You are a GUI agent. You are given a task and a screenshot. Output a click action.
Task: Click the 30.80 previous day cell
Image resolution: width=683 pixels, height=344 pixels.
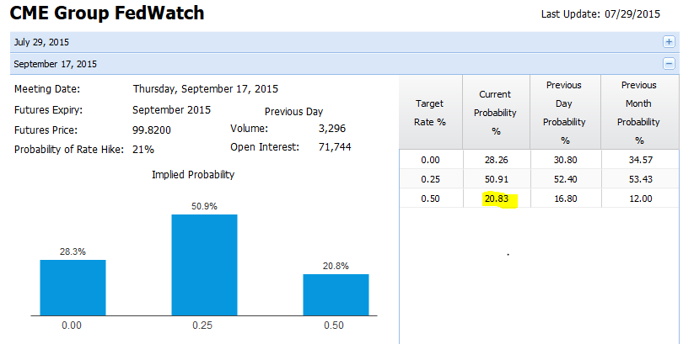point(566,160)
